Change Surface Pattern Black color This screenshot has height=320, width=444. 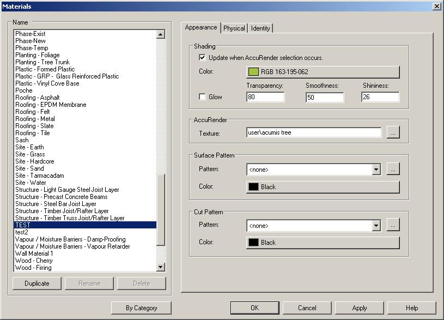[323, 187]
